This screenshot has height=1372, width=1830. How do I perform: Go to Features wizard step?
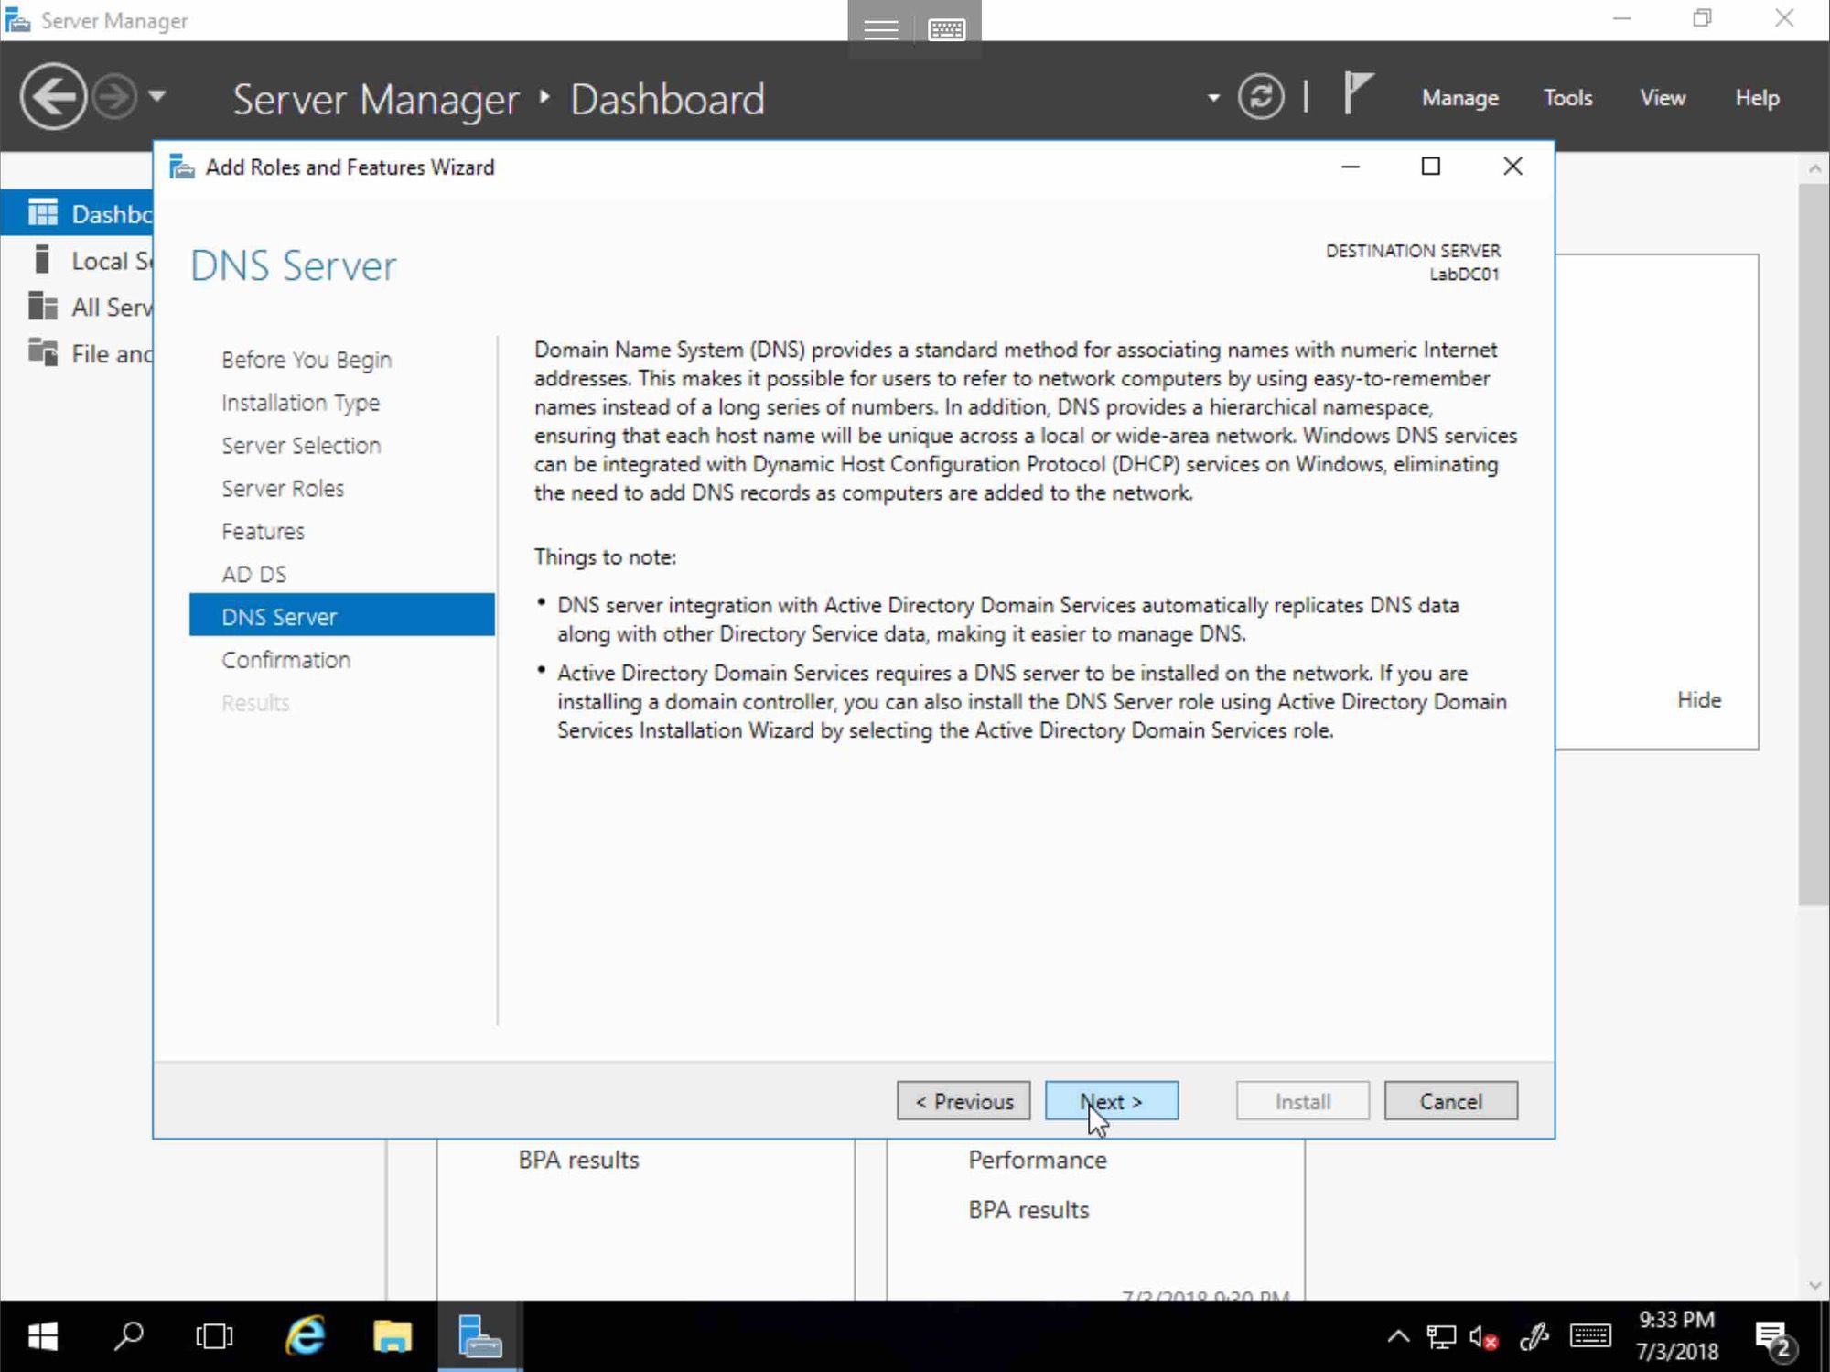click(263, 532)
